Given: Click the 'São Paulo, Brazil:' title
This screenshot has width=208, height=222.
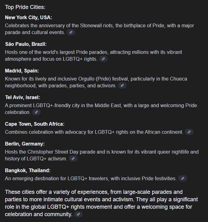Looking at the screenshot, I should point(26,44).
